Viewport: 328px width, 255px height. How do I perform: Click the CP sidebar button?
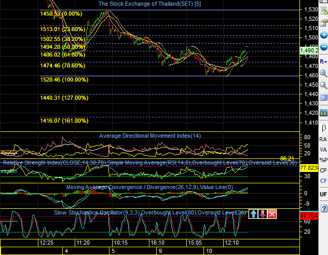point(323,170)
